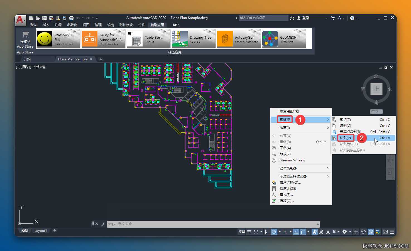Open Snap mode settings dropdown arrow
Image resolution: width=411 pixels, height=251 pixels.
(261, 232)
